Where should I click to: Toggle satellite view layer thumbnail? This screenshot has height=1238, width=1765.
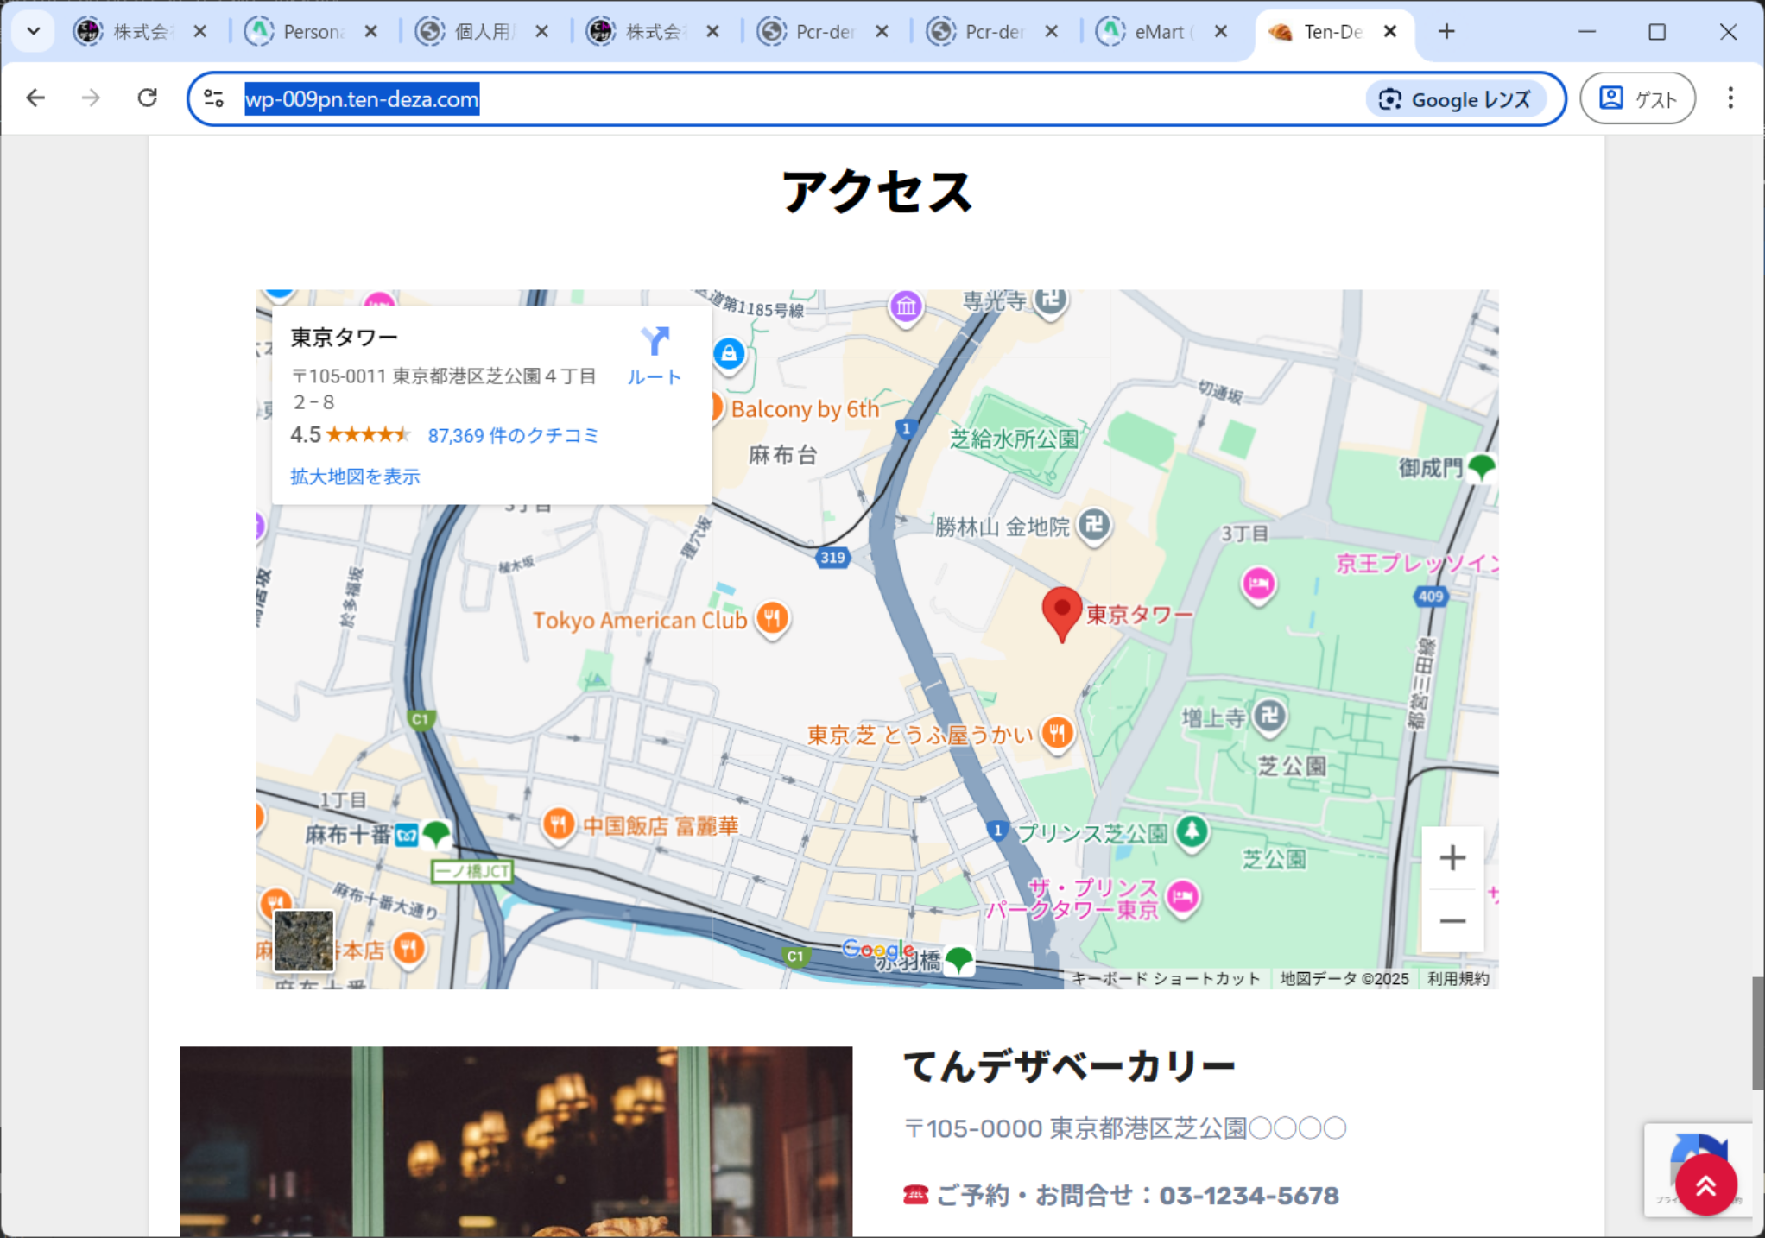click(303, 940)
